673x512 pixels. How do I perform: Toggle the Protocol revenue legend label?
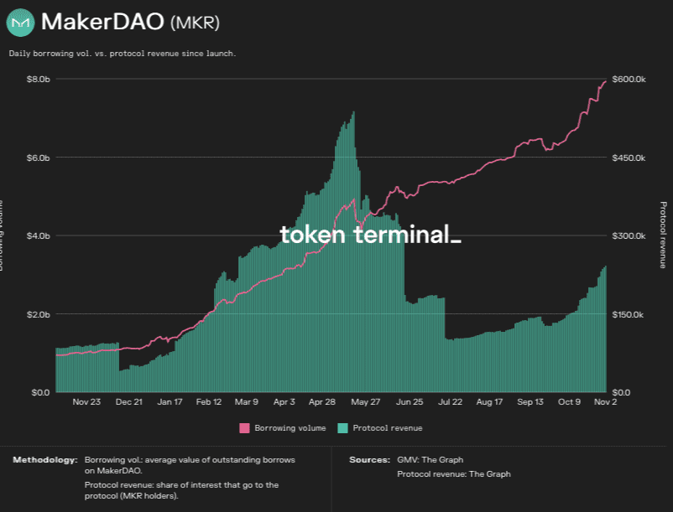pyautogui.click(x=388, y=428)
